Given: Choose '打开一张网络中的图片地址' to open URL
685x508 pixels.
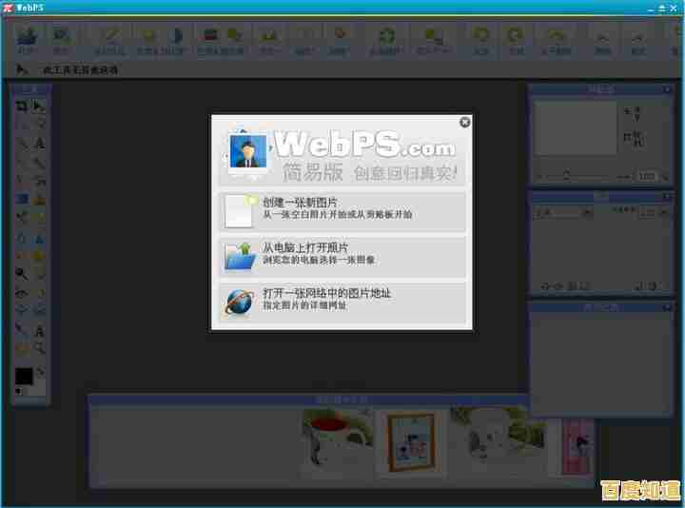Looking at the screenshot, I should click(342, 302).
